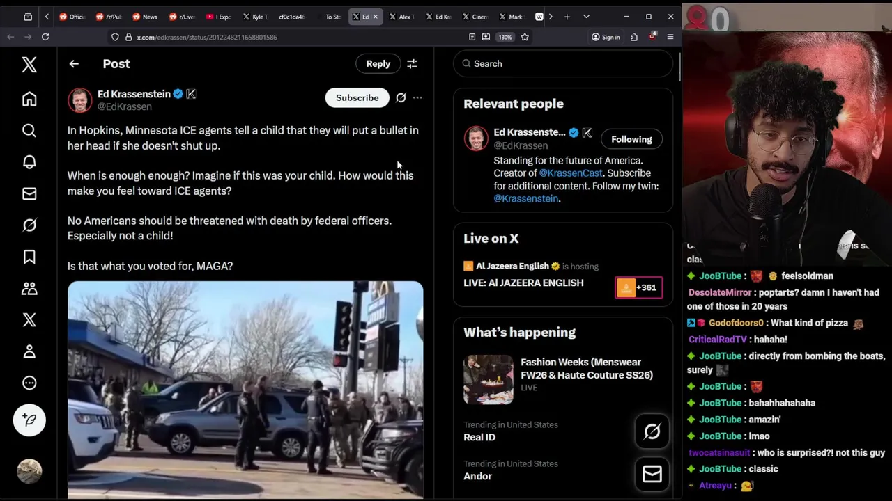Open Ed Krassenstein author avatar
Screen dimensions: 892x501
coord(80,100)
